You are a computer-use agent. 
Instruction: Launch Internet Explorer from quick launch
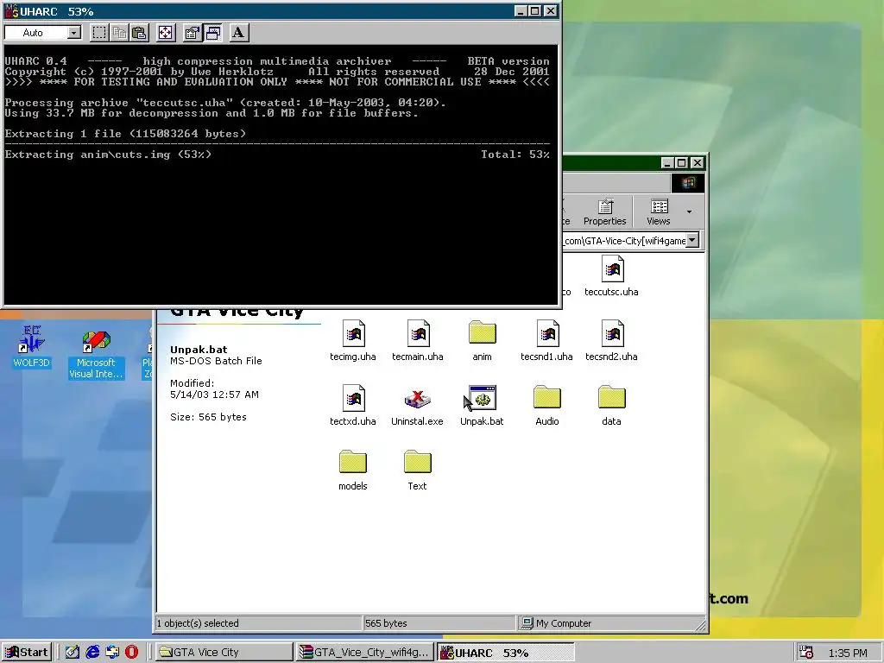coord(92,653)
